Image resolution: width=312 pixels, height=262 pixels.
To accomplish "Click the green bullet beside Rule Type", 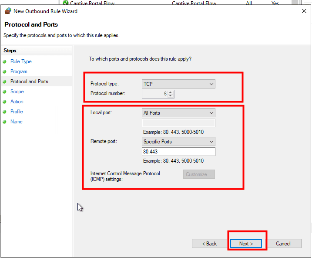I will (x=5, y=61).
